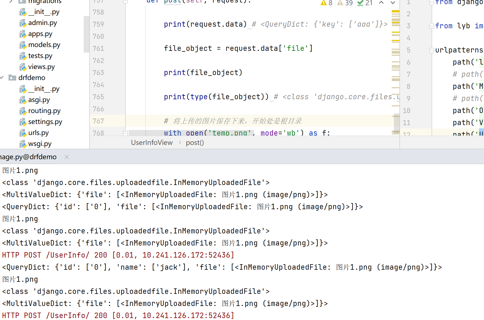Image resolution: width=484 pixels, height=320 pixels.
Task: Click line number 767 in the gutter
Action: click(x=98, y=121)
